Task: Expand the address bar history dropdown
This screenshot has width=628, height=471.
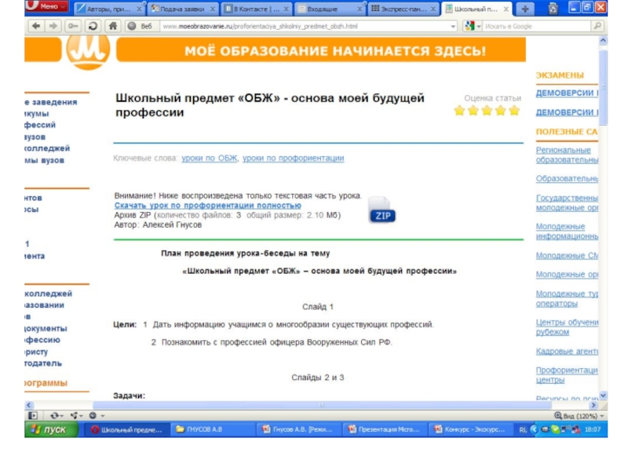Action: pyautogui.click(x=454, y=26)
